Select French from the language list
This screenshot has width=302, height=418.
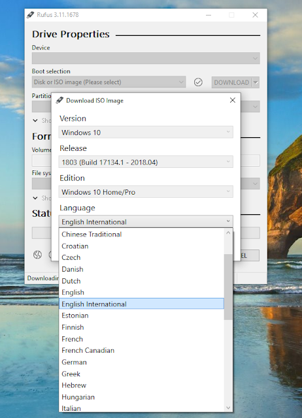[141, 339]
